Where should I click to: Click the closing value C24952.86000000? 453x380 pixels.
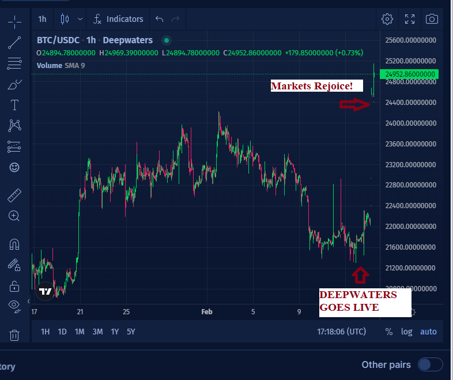pyautogui.click(x=252, y=53)
